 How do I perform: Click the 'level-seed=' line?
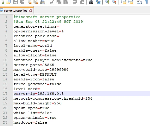pyautogui.click(x=27, y=89)
